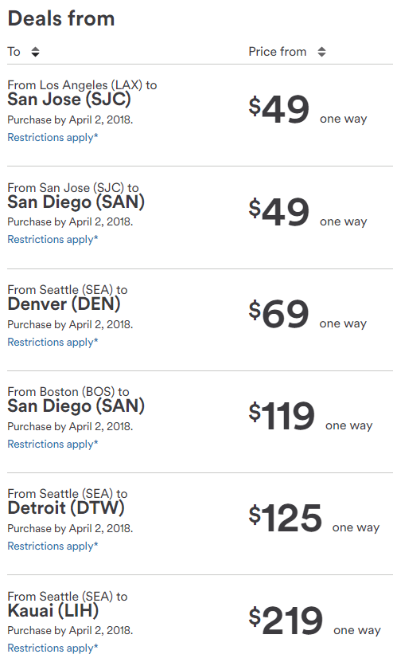Sort deals by the To column arrows
This screenshot has height=662, width=393.
point(36,52)
